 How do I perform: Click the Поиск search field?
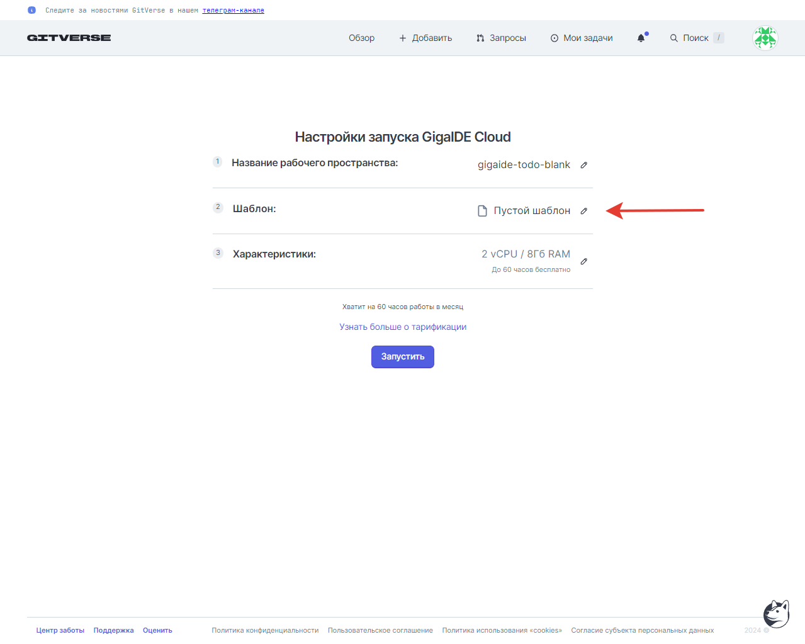pos(696,38)
